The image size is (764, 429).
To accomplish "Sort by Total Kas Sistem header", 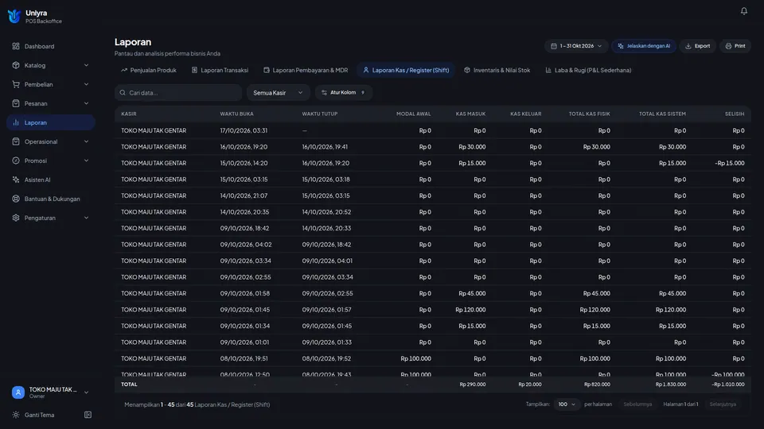I will 662,114.
